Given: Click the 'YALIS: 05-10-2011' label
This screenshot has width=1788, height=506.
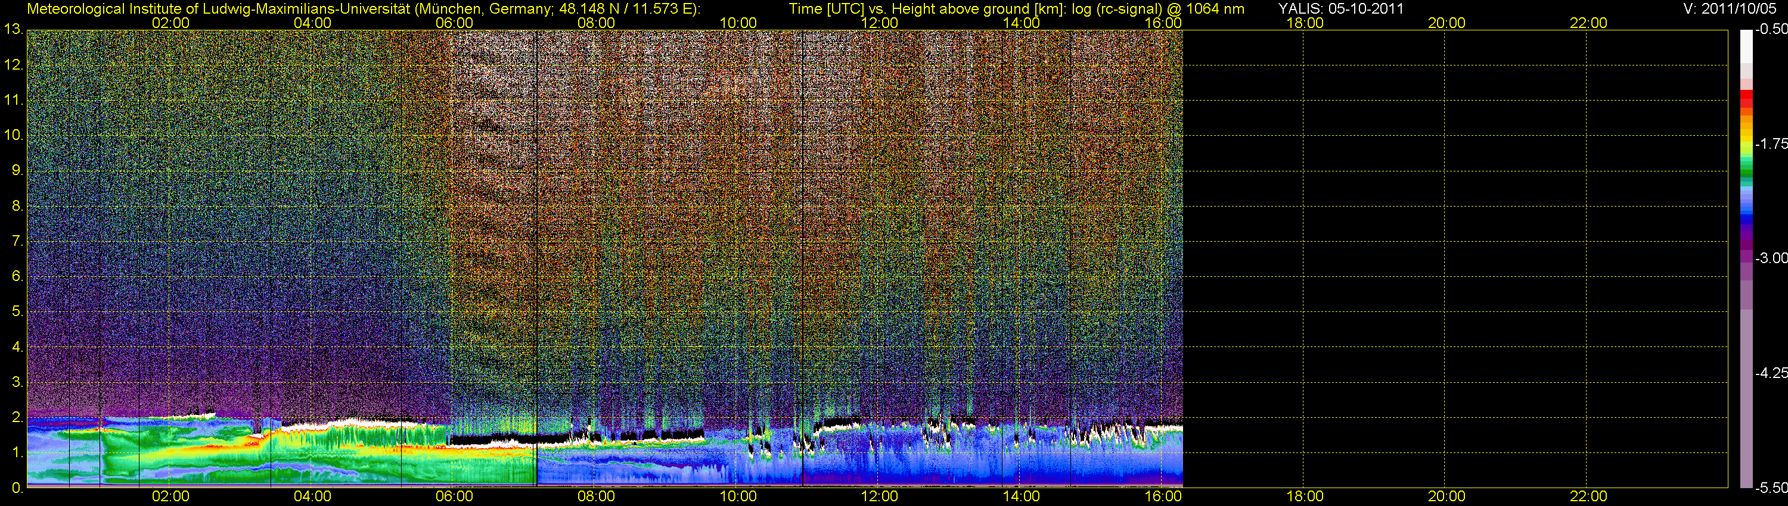Looking at the screenshot, I should (1341, 9).
